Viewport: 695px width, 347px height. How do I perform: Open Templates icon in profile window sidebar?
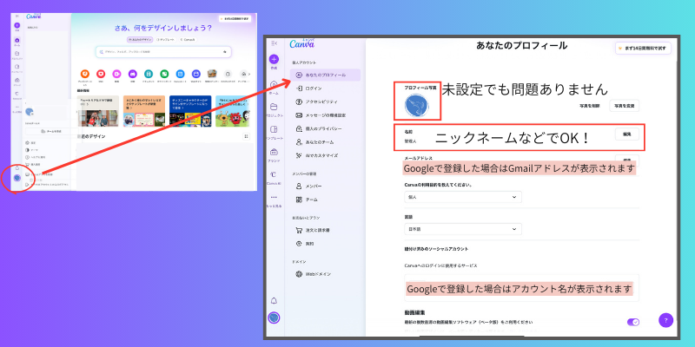click(x=274, y=129)
